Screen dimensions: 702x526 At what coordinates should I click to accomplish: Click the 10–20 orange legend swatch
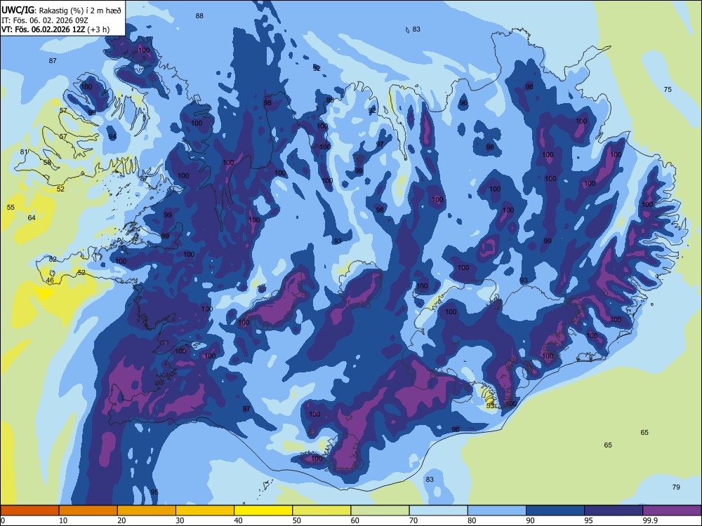coord(88,511)
